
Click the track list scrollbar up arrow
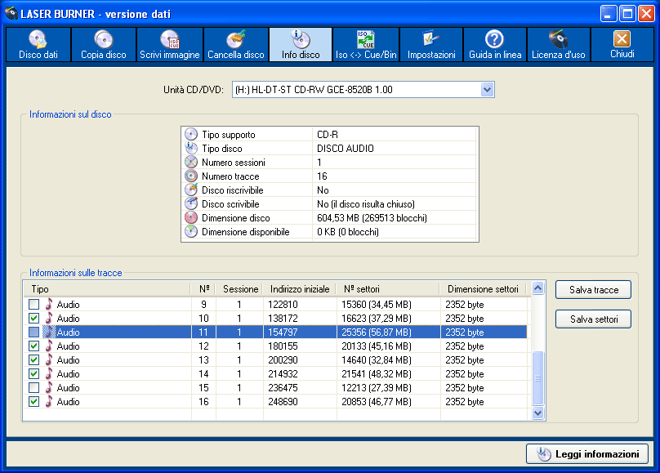click(538, 288)
